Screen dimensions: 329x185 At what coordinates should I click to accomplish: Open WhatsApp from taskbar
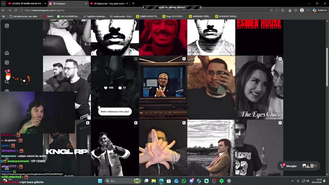[184, 181]
